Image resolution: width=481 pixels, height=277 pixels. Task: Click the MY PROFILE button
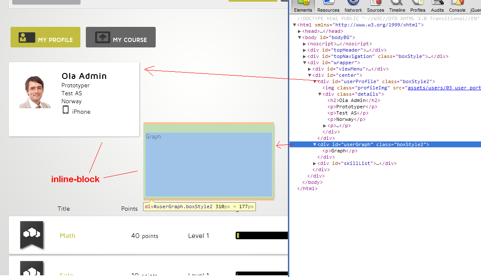click(45, 37)
